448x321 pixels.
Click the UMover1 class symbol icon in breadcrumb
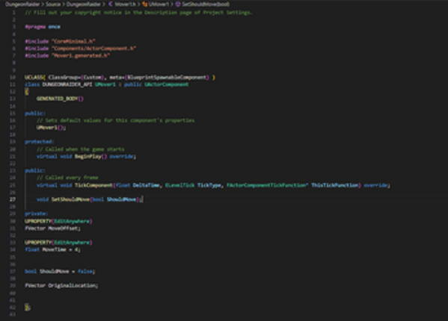click(x=145, y=4)
